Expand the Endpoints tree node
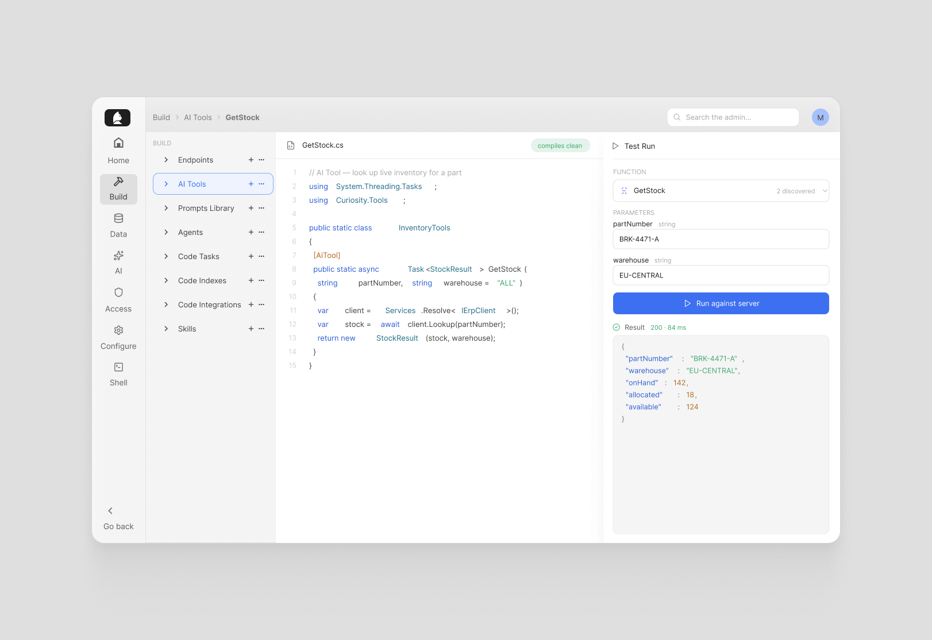The image size is (932, 640). point(166,160)
